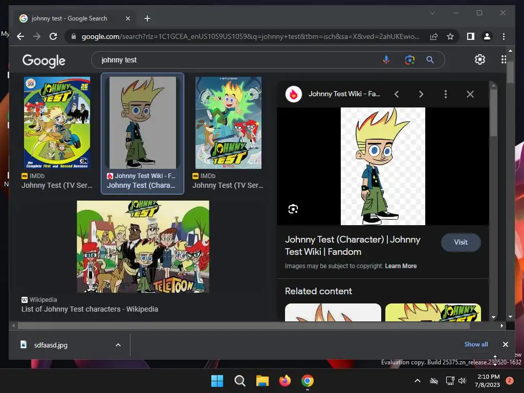Show the next image in preview panel

(421, 94)
